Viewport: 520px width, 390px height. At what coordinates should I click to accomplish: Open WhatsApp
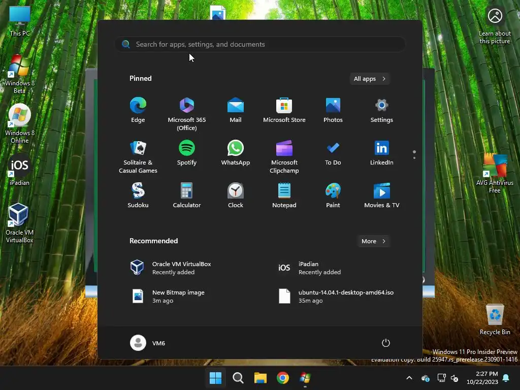(x=236, y=153)
